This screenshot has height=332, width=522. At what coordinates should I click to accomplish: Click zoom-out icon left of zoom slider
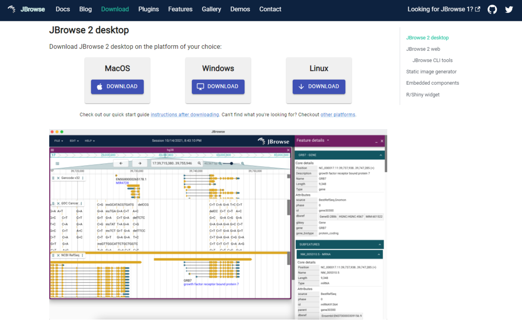(220, 163)
